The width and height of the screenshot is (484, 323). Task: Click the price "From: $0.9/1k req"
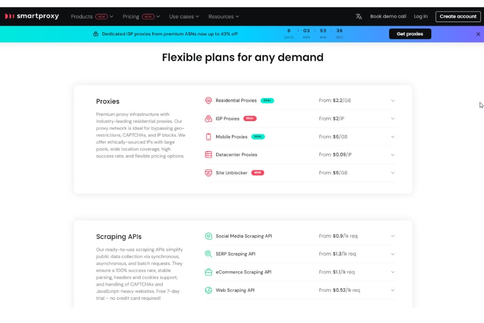pos(338,236)
